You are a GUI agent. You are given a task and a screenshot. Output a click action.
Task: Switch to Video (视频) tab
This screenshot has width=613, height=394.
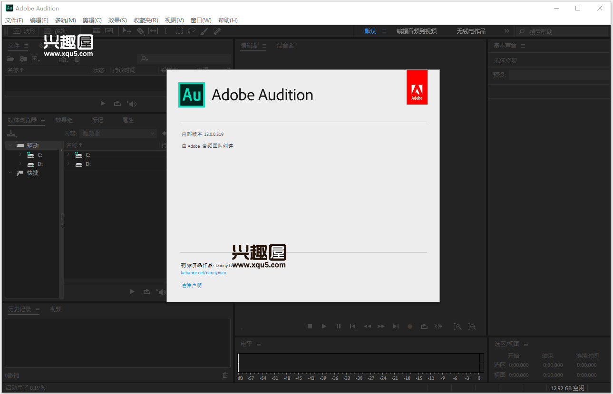56,309
